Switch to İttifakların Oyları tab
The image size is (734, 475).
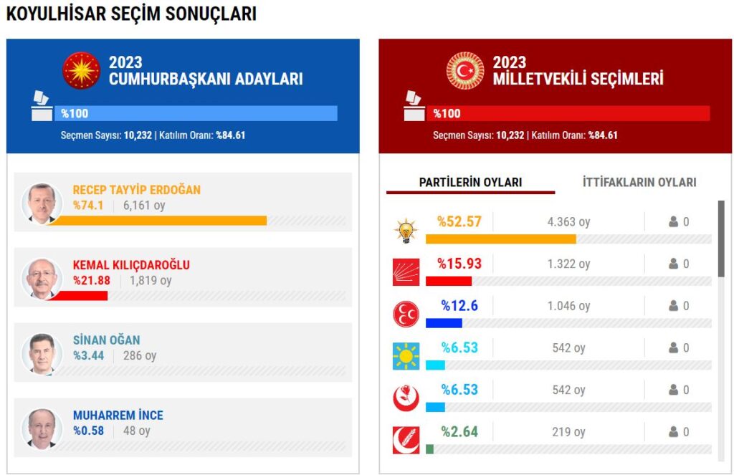click(x=639, y=183)
